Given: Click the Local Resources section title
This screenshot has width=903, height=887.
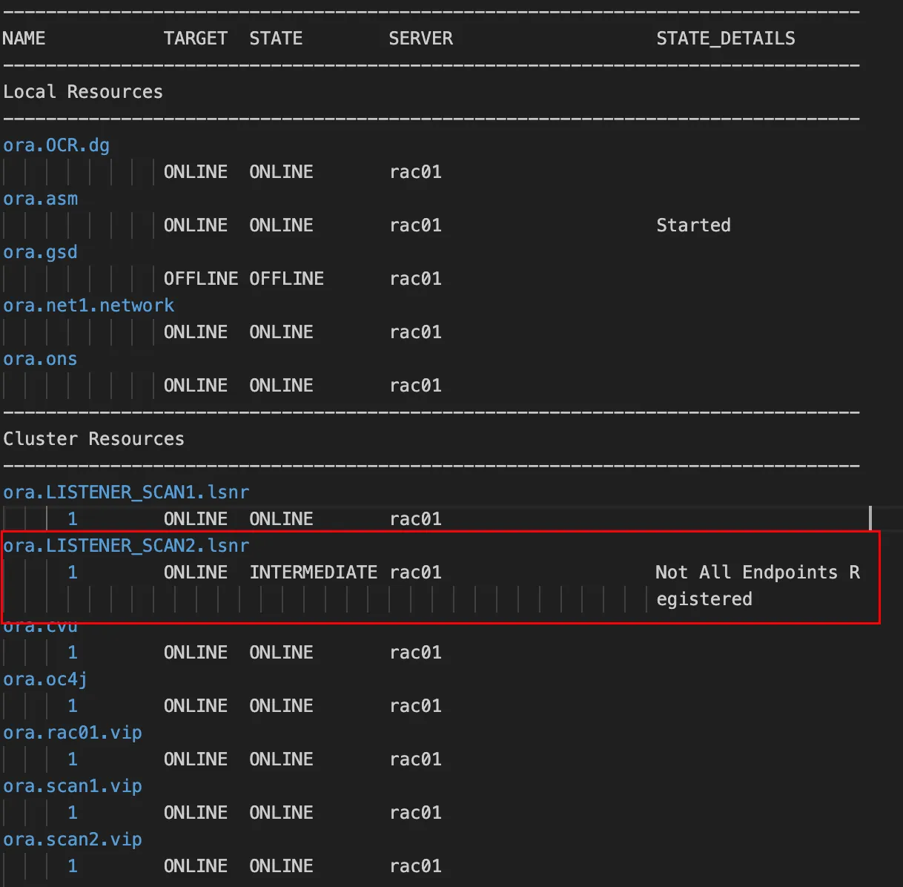Looking at the screenshot, I should pyautogui.click(x=83, y=91).
